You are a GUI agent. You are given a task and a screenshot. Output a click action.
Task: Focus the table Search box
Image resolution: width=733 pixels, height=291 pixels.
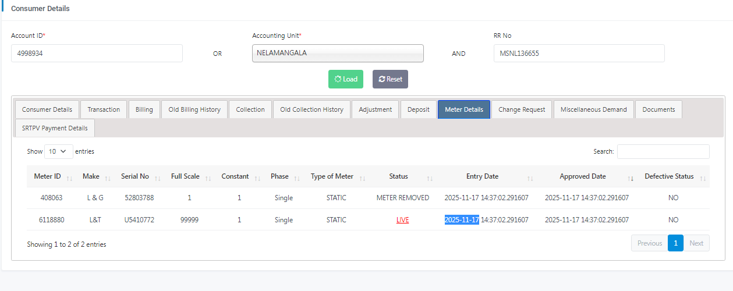(x=663, y=151)
